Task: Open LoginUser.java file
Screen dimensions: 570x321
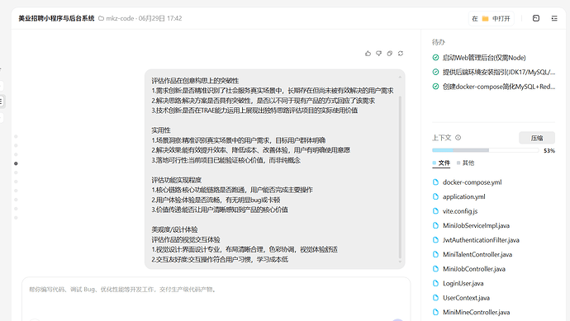Action: tap(463, 283)
